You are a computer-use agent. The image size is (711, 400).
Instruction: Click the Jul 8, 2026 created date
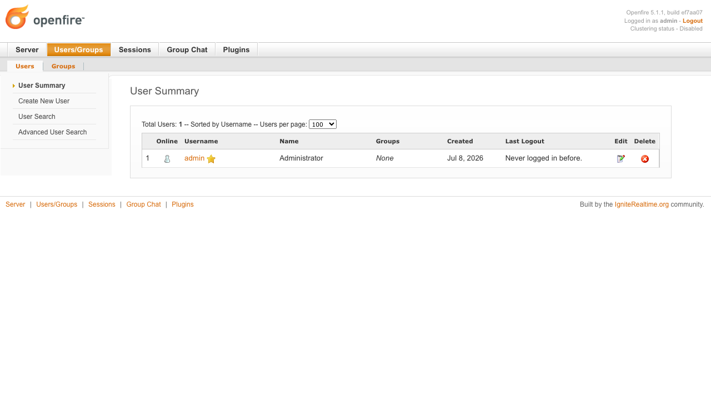coord(465,158)
